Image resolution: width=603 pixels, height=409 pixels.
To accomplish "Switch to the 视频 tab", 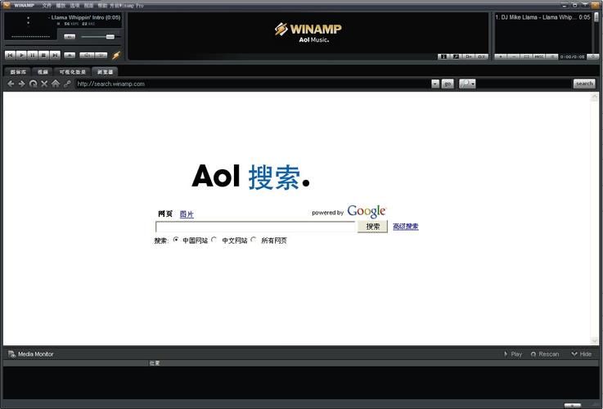I will coord(43,72).
